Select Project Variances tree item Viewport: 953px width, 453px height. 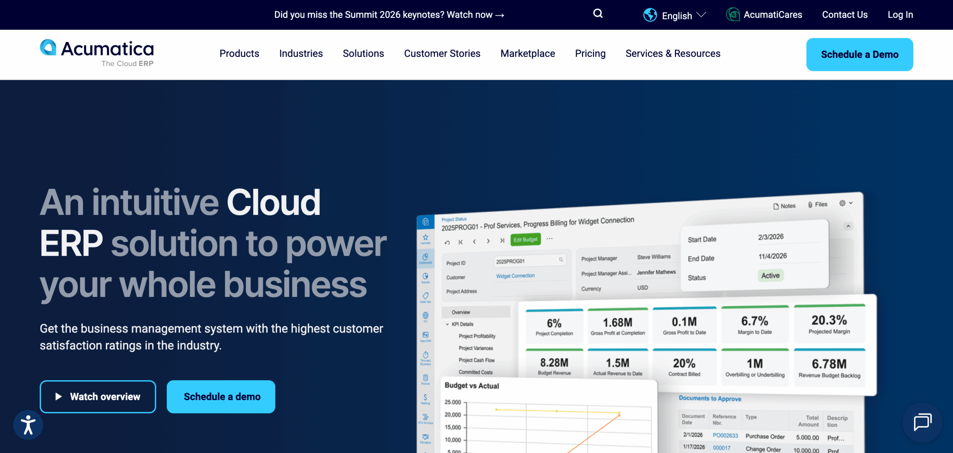476,348
